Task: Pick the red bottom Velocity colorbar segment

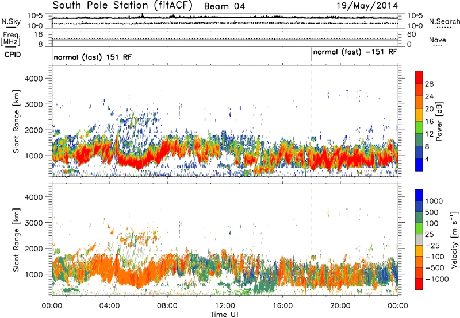Action: pos(419,284)
